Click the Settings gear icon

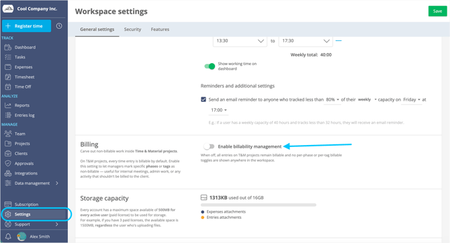click(x=8, y=214)
